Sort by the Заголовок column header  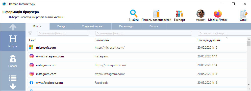coord(144,40)
